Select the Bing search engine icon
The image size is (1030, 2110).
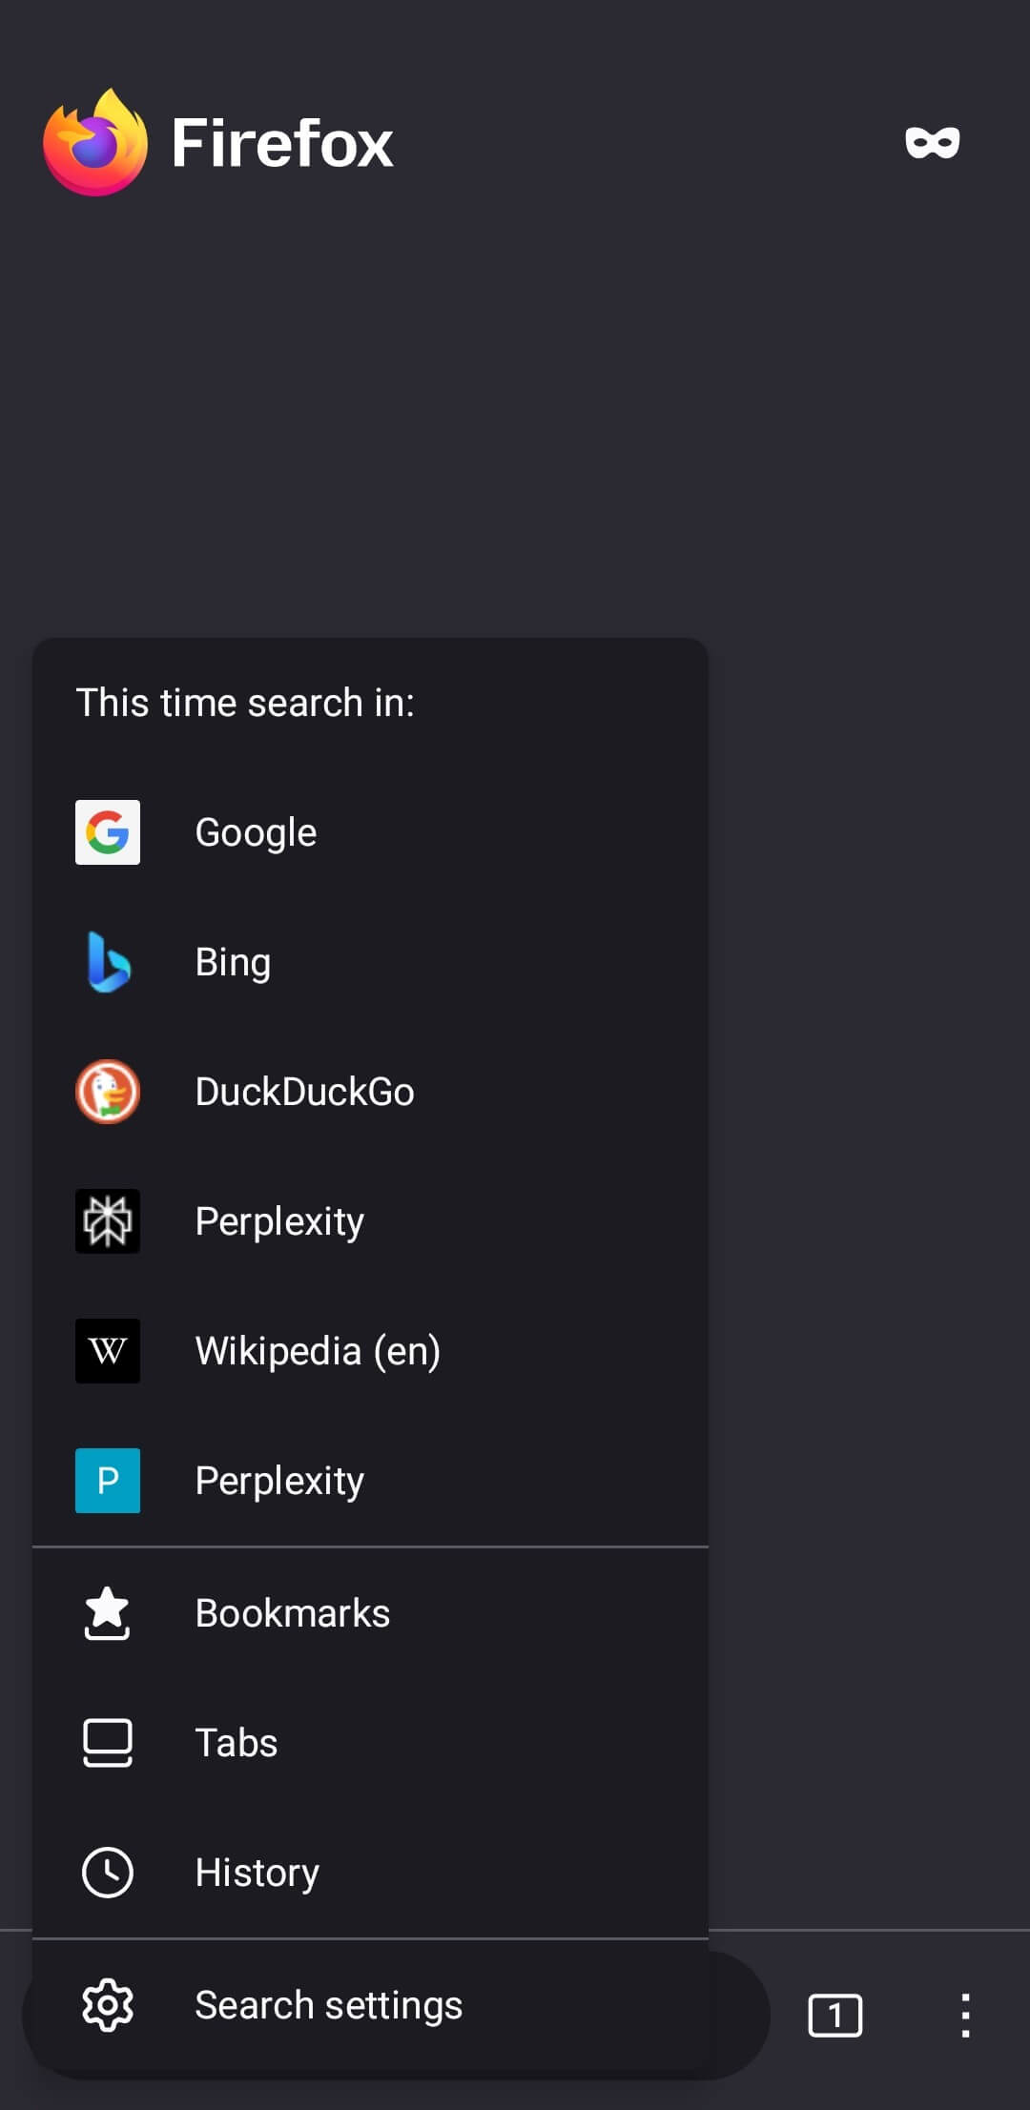[108, 961]
